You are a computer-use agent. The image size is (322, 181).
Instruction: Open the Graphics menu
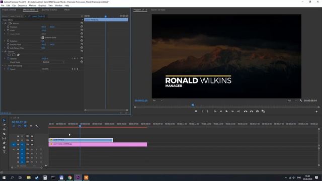pyautogui.click(x=42, y=6)
